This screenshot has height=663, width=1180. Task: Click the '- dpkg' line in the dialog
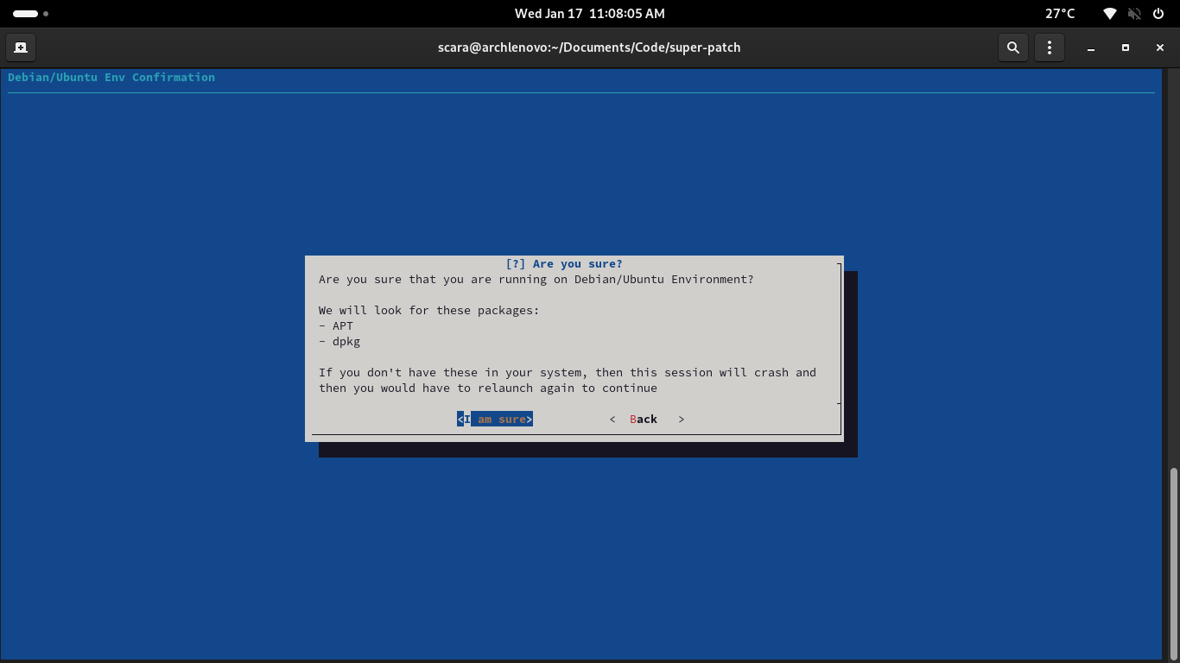(339, 341)
